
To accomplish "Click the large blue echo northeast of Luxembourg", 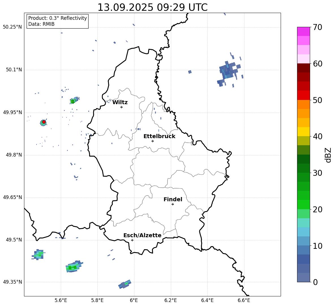I will (x=228, y=71).
